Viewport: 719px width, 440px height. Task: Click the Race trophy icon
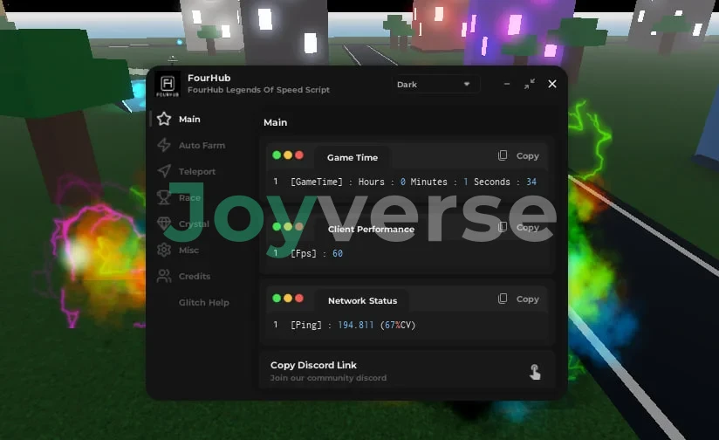coord(163,197)
